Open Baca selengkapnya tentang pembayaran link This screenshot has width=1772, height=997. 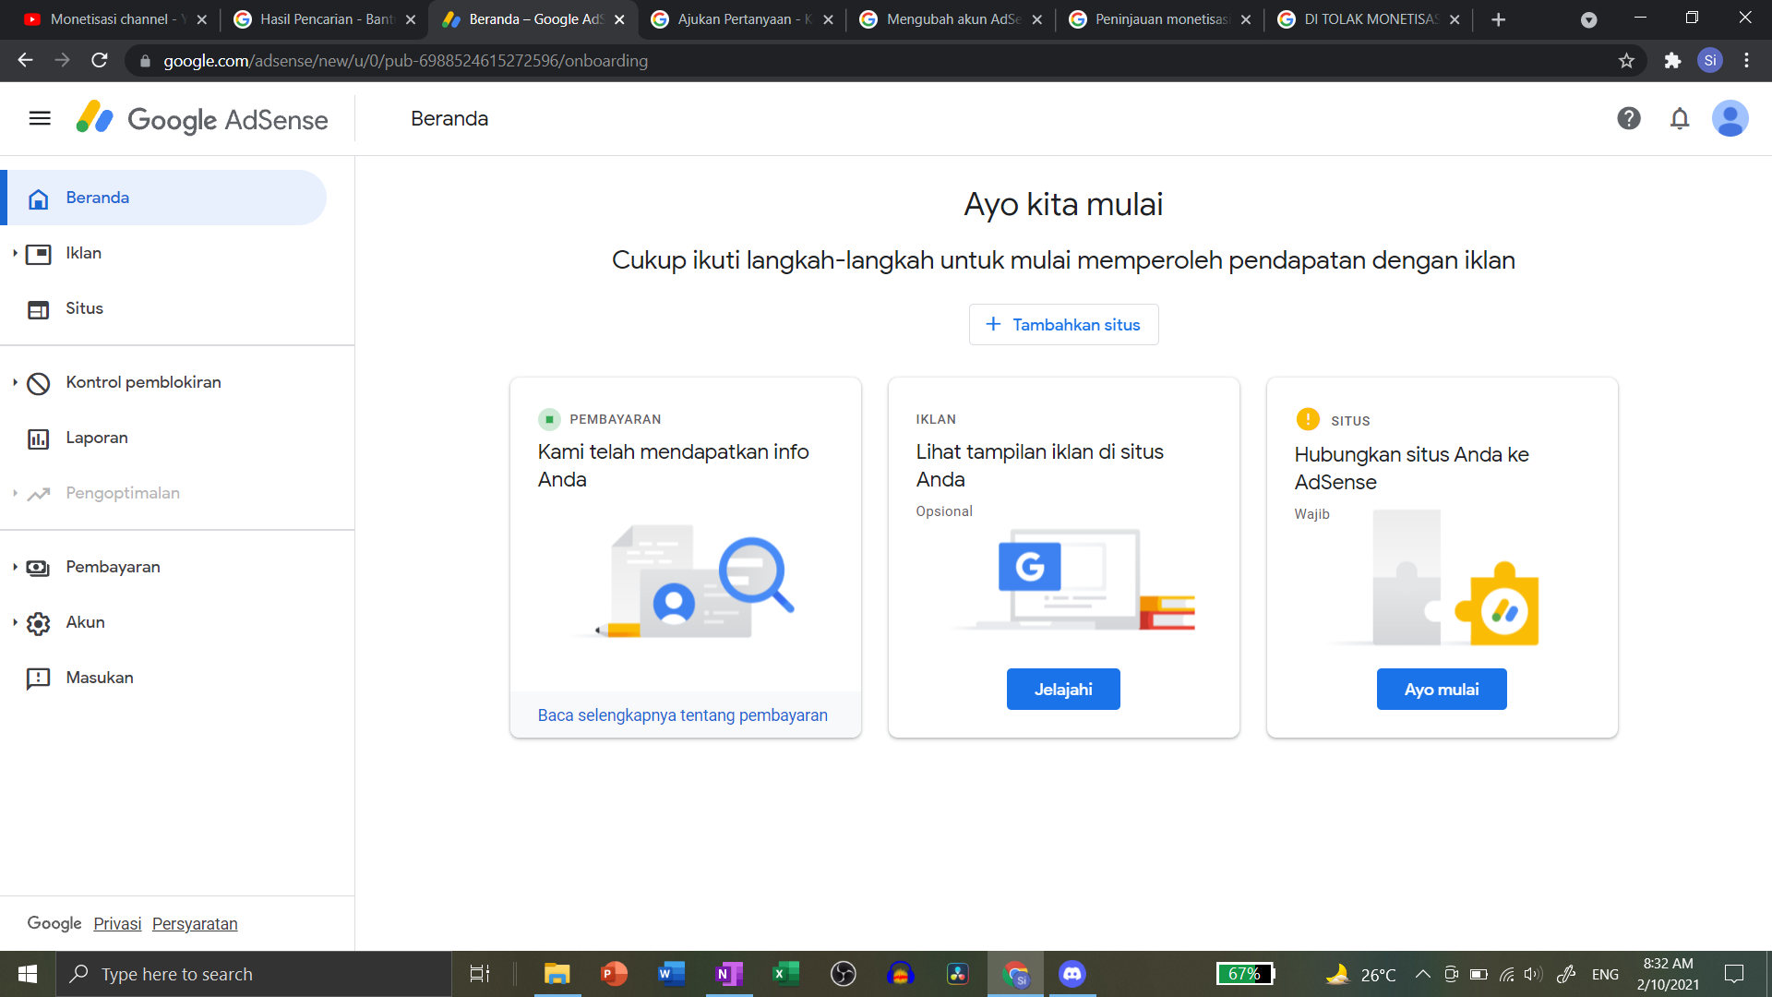coord(682,715)
